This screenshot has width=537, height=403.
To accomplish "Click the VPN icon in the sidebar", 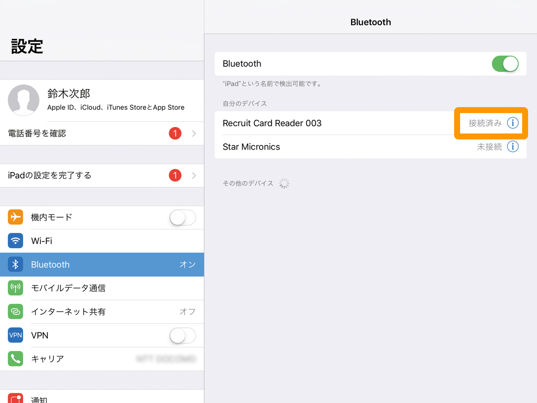I will [16, 335].
